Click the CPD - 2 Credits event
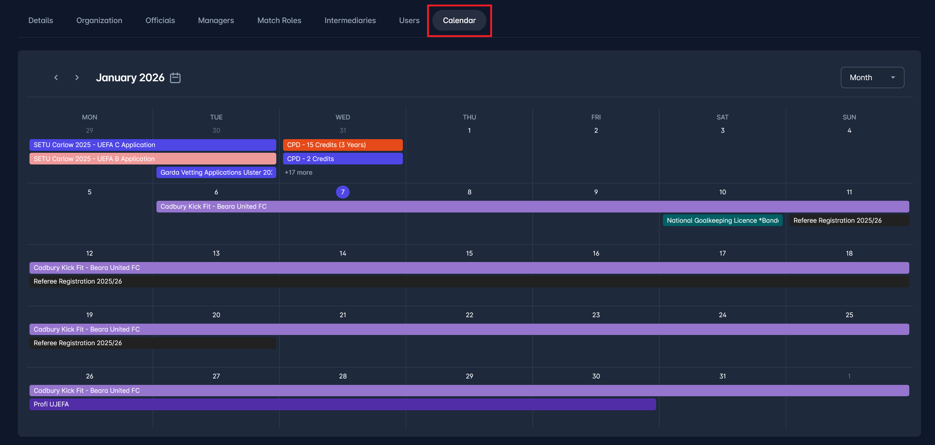Screen dimensions: 935x445 342,159
